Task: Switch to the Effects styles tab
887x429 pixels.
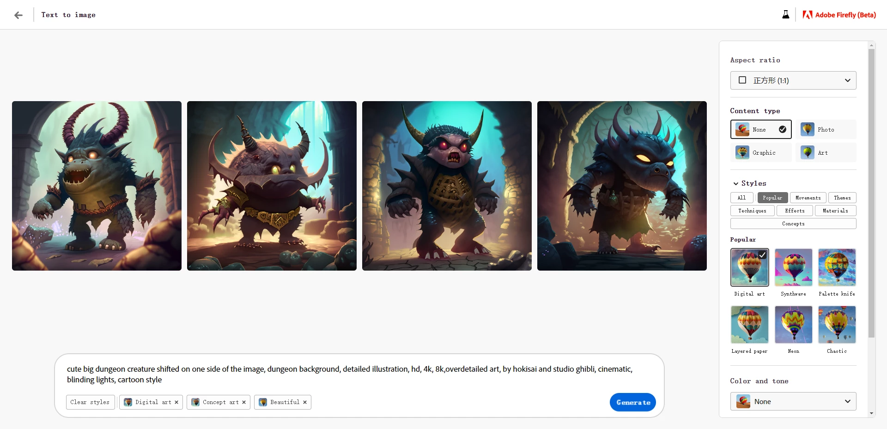Action: [795, 211]
